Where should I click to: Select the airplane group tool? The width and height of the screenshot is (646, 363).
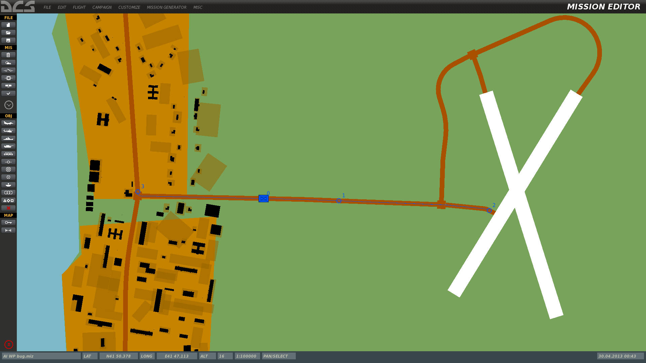pyautogui.click(x=8, y=123)
